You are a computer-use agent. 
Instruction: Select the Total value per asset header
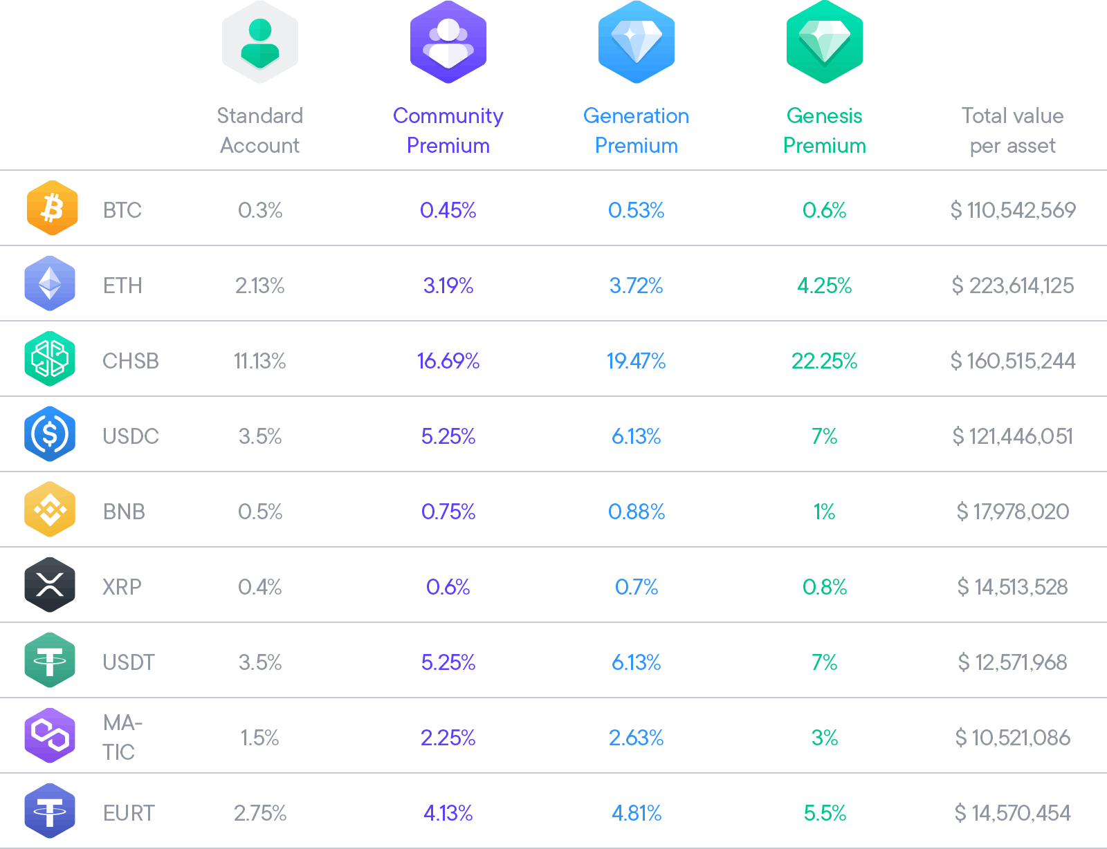coord(1012,130)
